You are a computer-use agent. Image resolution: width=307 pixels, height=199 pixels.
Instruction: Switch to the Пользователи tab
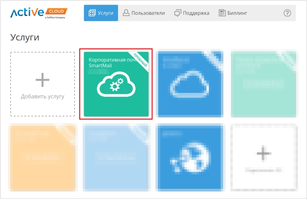tap(144, 13)
